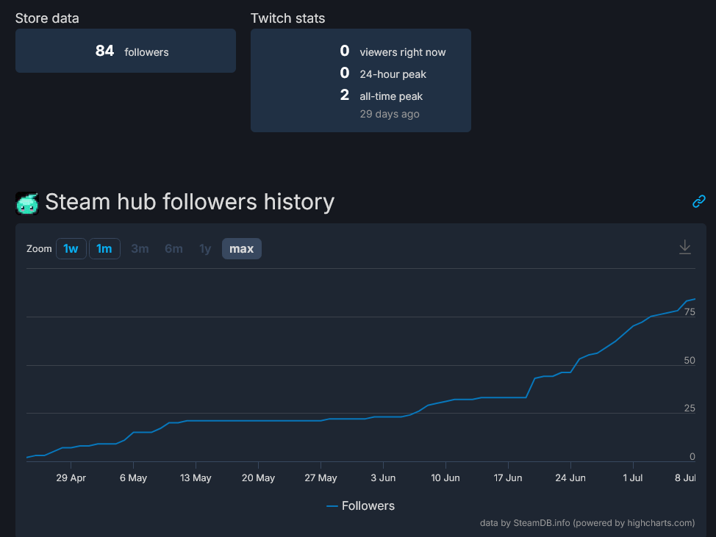Click the 50 y-axis value

[x=690, y=361]
